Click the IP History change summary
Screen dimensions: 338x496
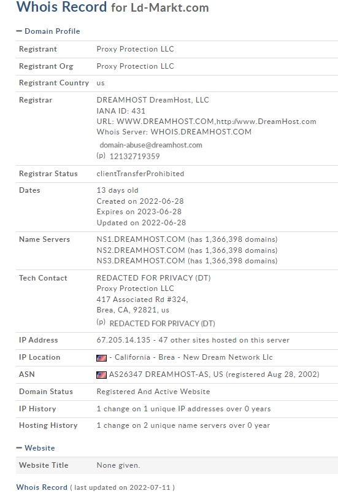[x=183, y=409]
